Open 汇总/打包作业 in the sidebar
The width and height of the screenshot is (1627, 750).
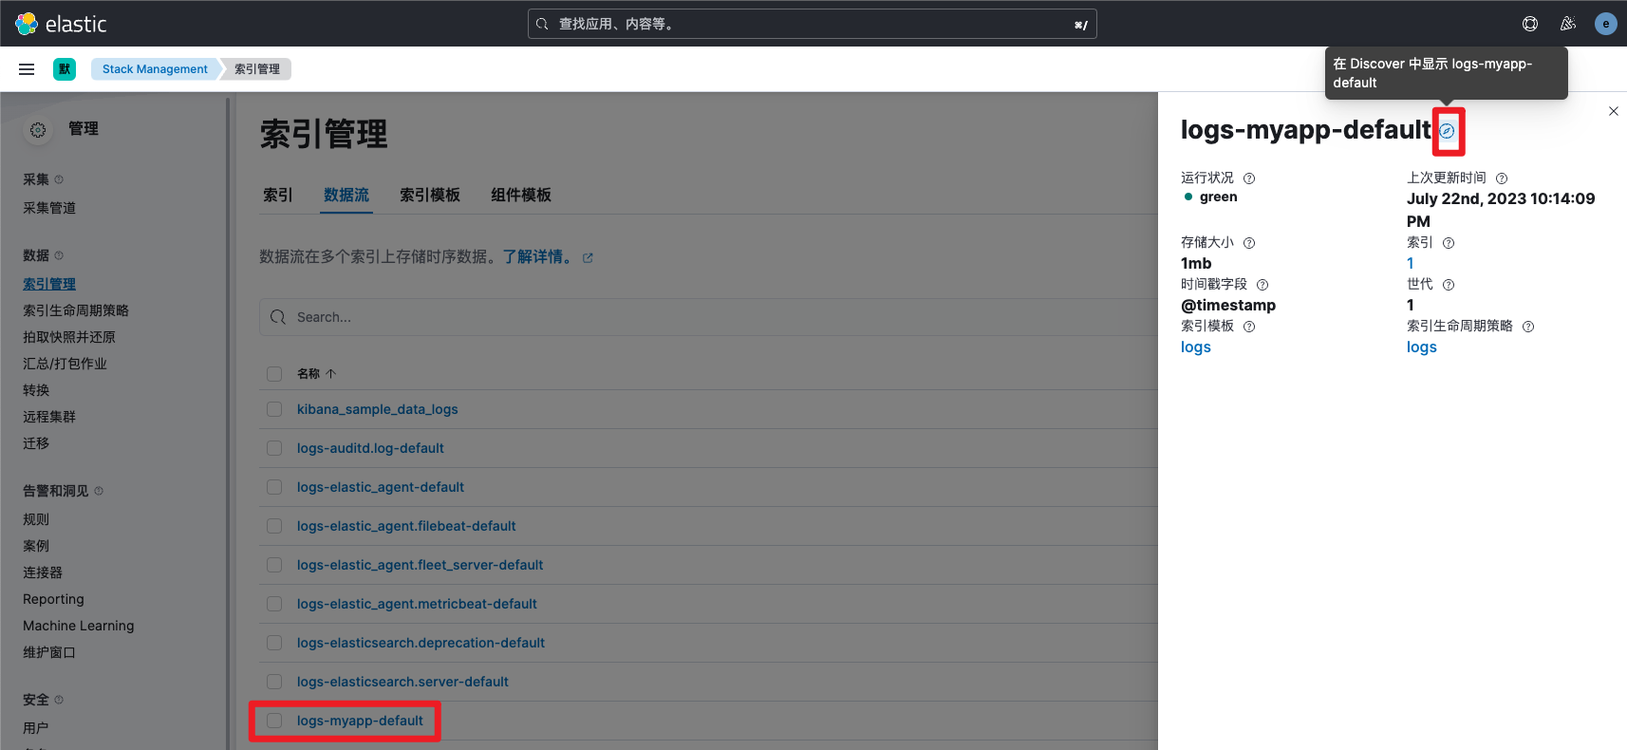coord(65,364)
